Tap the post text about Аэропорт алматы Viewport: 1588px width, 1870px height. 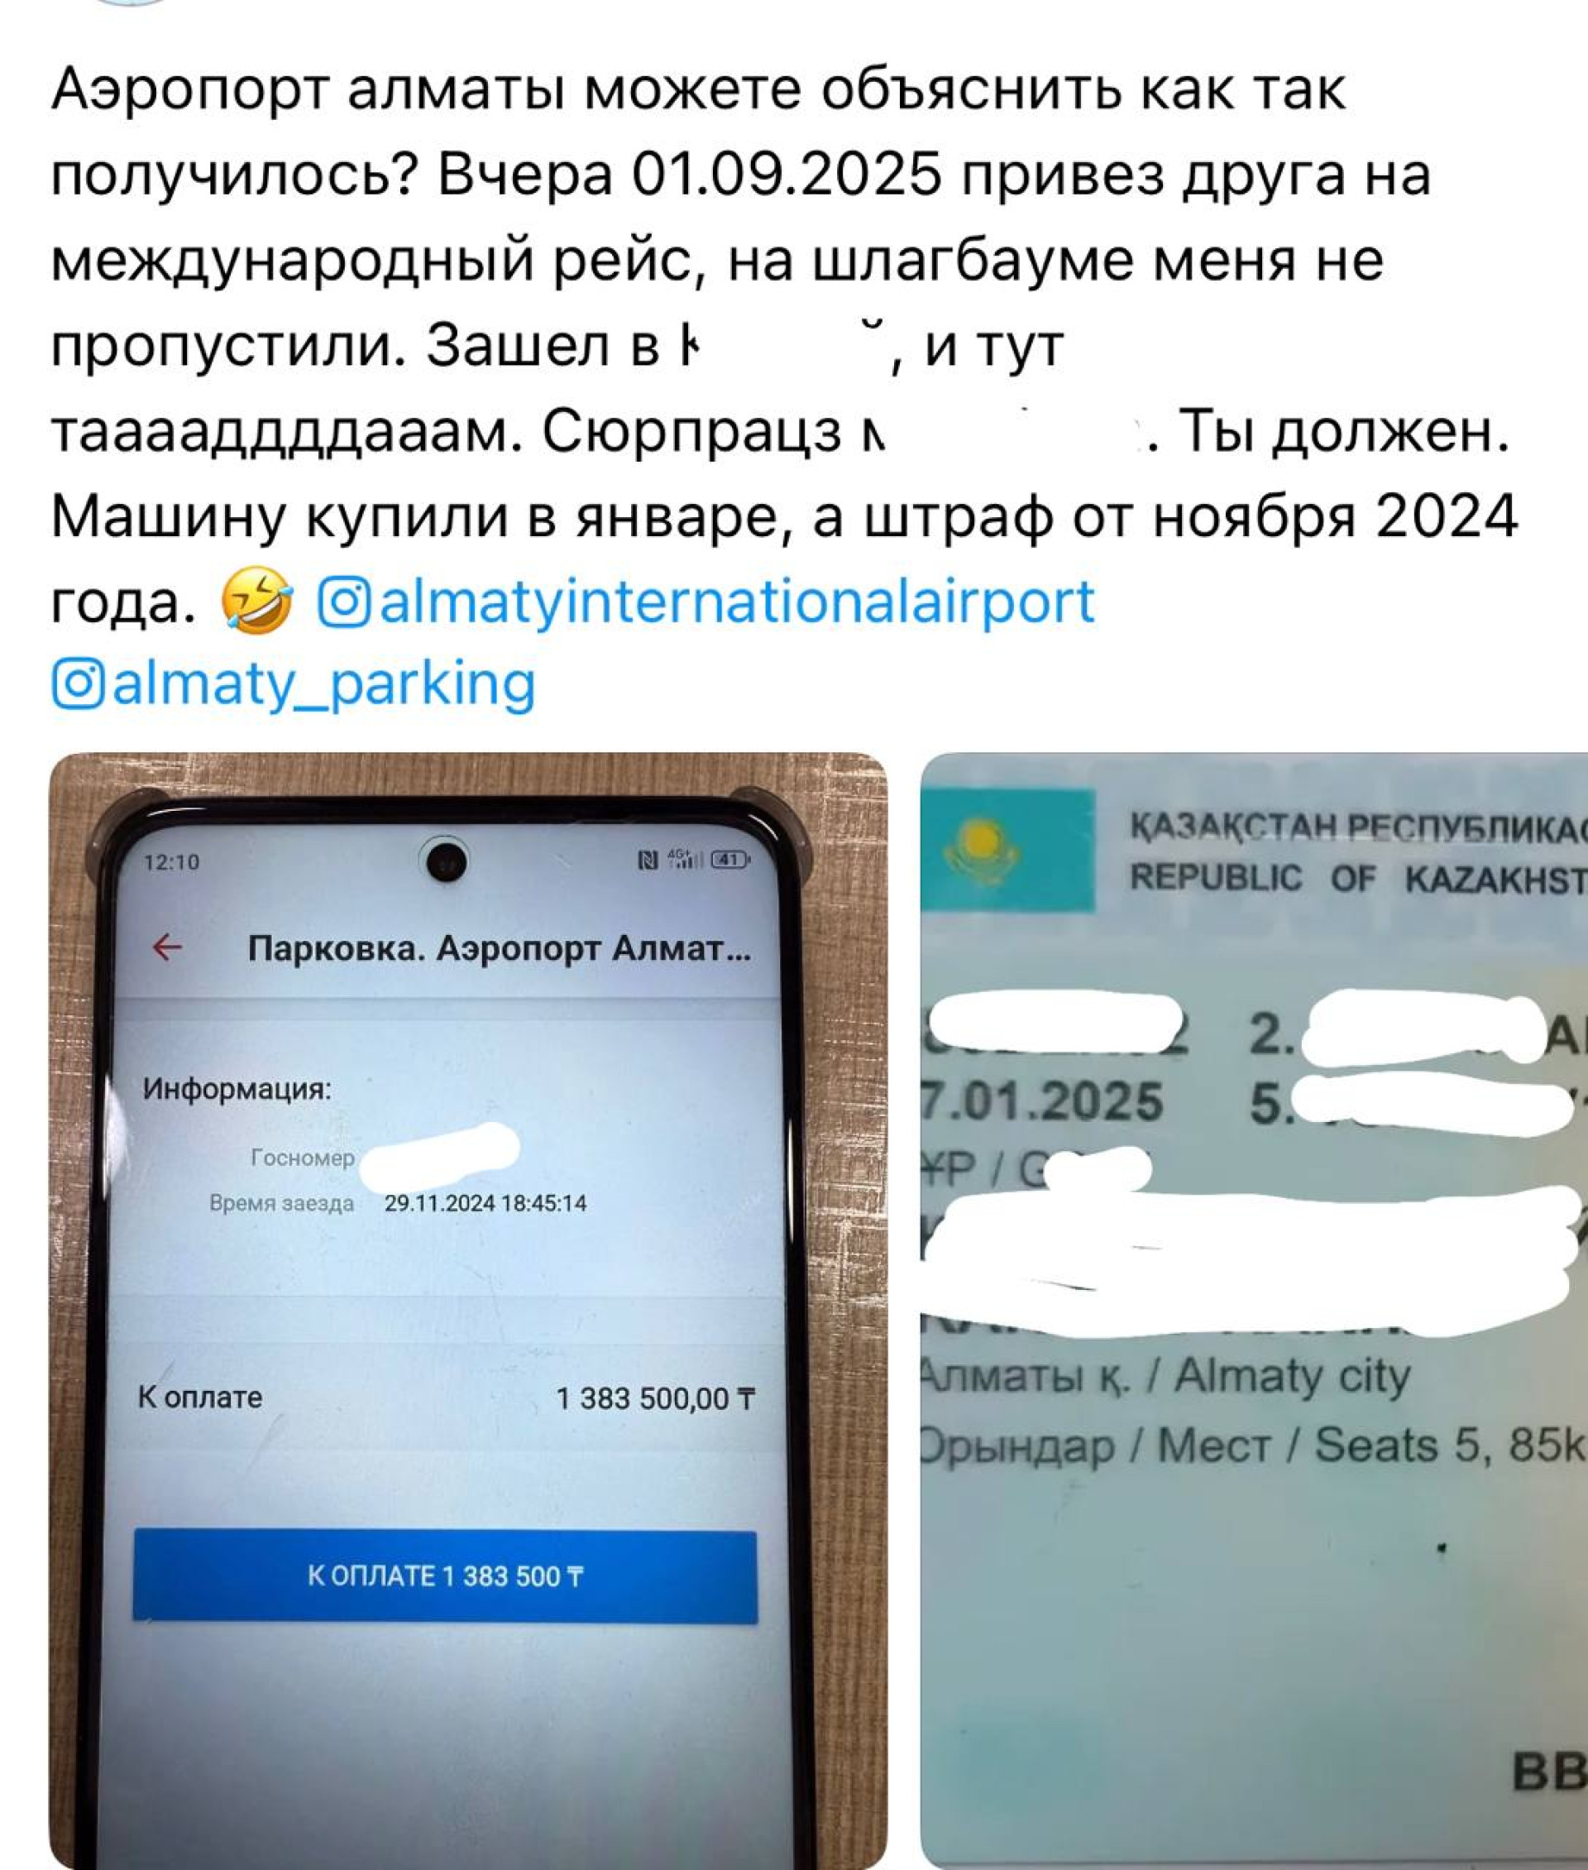click(783, 347)
